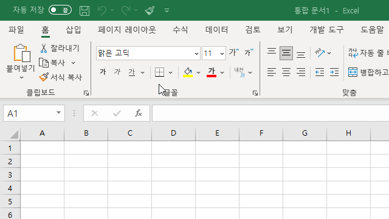The image size is (389, 219).
Task: Open the font name dropdown arrow
Action: click(x=196, y=54)
